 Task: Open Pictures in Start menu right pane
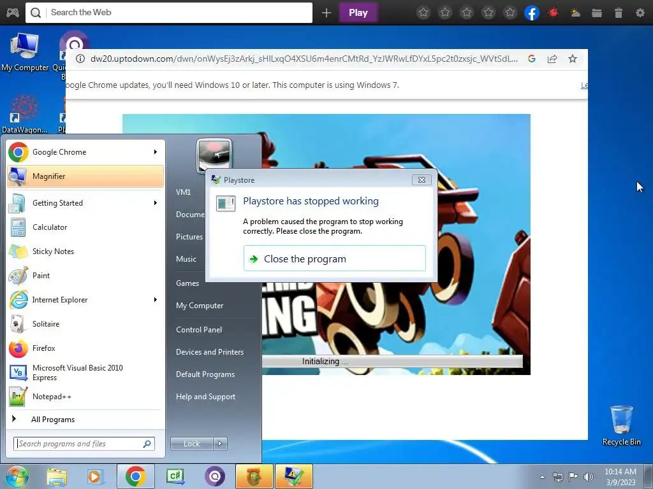click(x=189, y=237)
